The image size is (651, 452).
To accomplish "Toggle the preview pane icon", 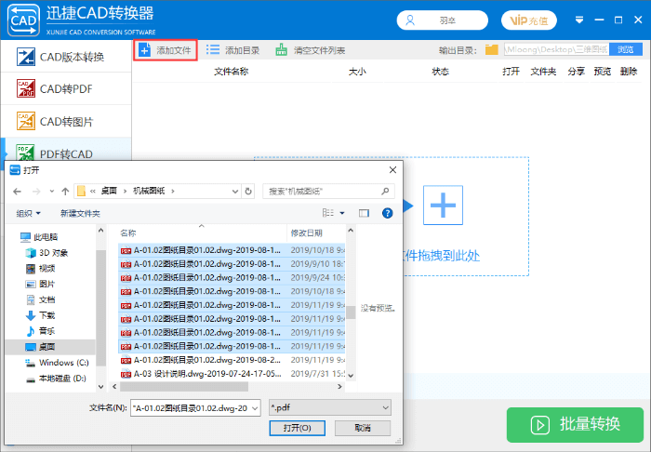I will [364, 213].
